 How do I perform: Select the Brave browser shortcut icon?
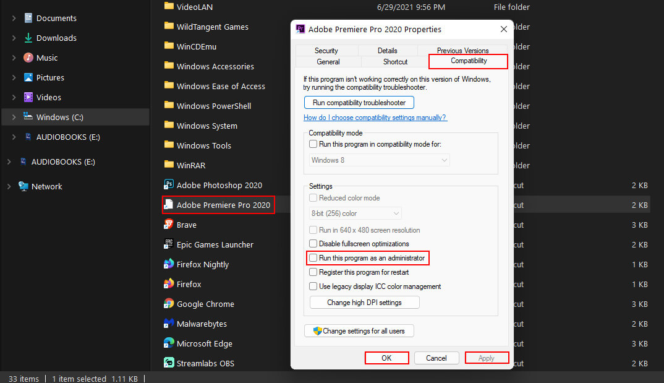(169, 224)
